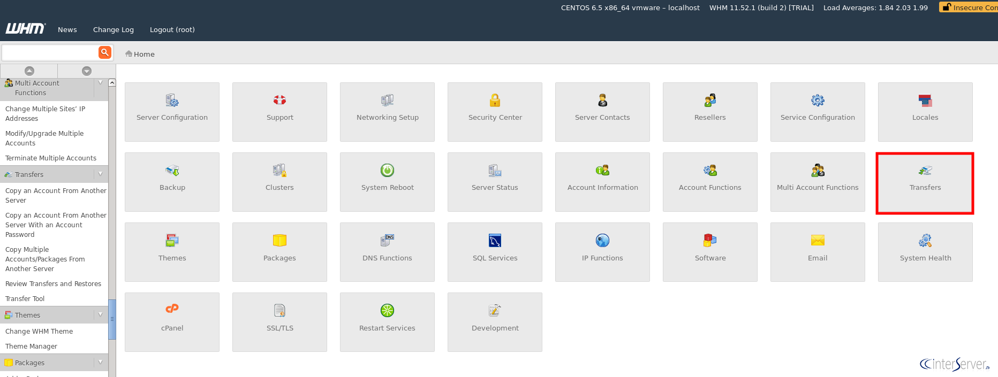Screen dimensions: 998x377
Task: Open Modify/Upgrade Multiple Accounts link
Action: click(x=44, y=138)
